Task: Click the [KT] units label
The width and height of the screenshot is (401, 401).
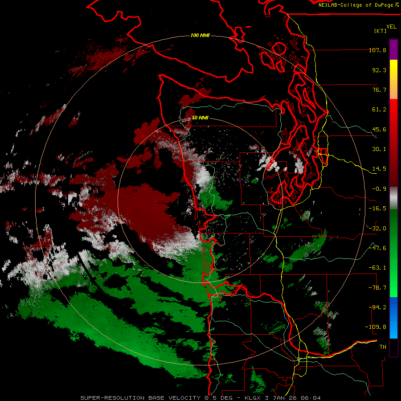Action: click(x=380, y=31)
